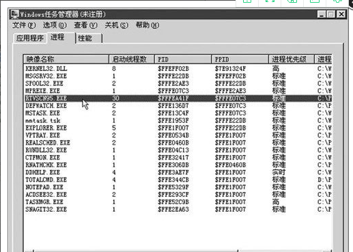Viewport: 353px width, 252px height.
Task: Click the D:\P path of TOTALCMD.EXE
Action: click(x=324, y=180)
